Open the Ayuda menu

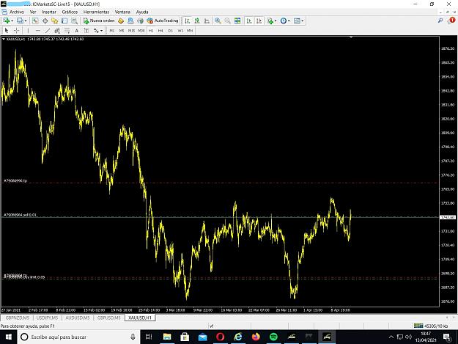coord(142,12)
